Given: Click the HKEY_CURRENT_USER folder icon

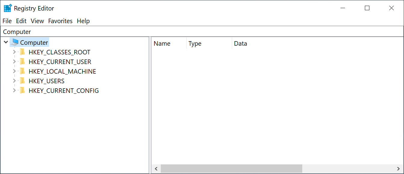Looking at the screenshot, I should [x=22, y=62].
